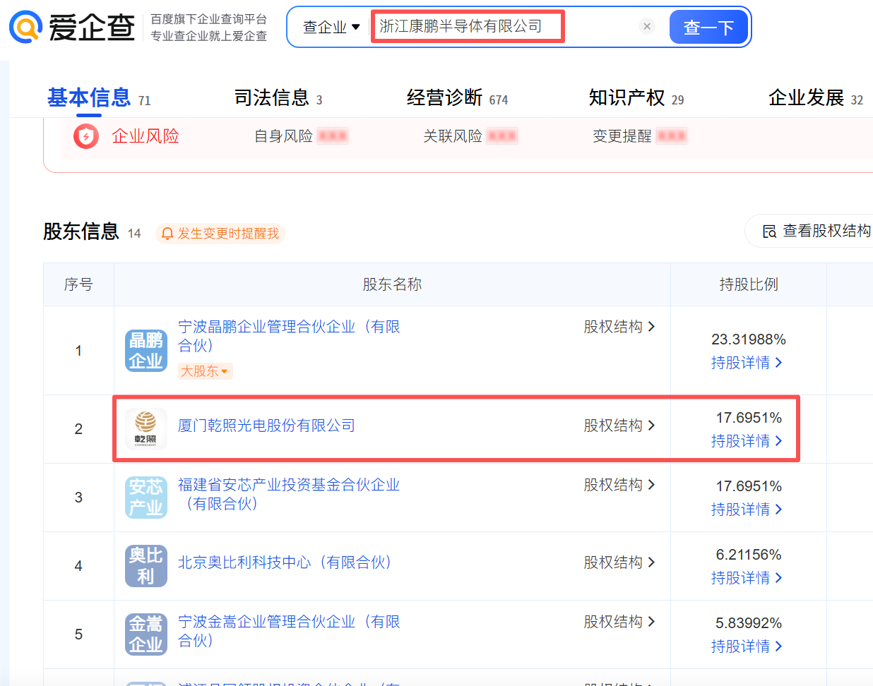The width and height of the screenshot is (873, 686).
Task: Open 持股详情 under 6.21156%
Action: pos(747,578)
